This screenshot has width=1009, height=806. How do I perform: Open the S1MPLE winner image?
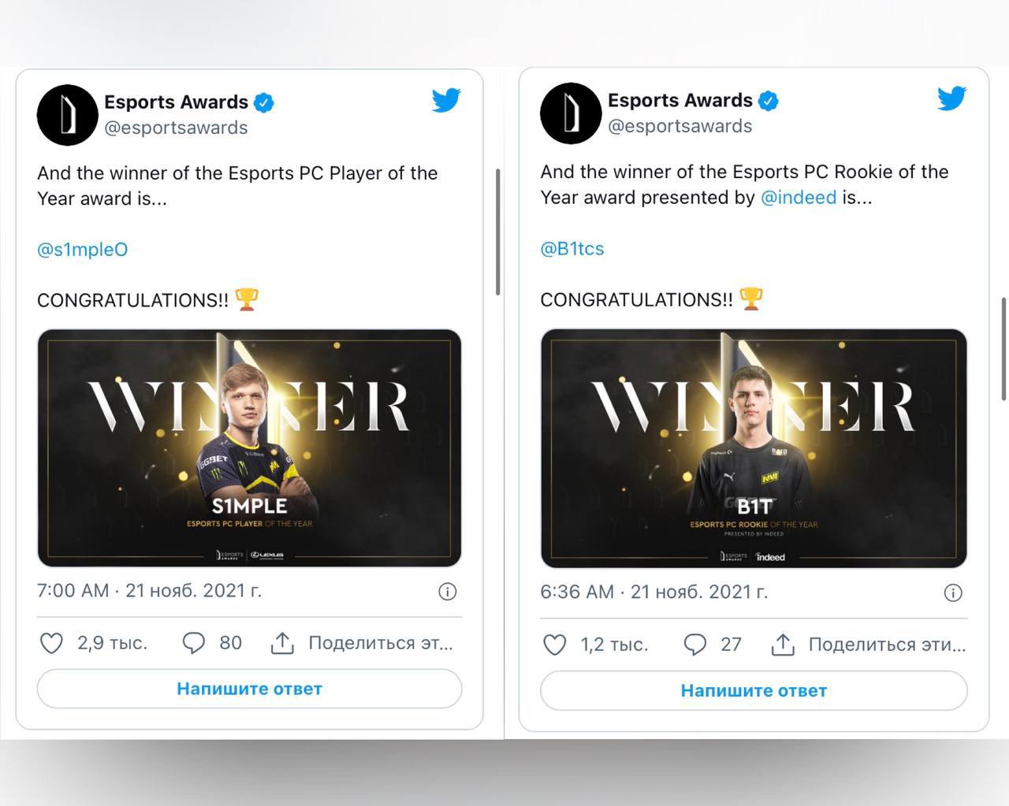pyautogui.click(x=249, y=448)
